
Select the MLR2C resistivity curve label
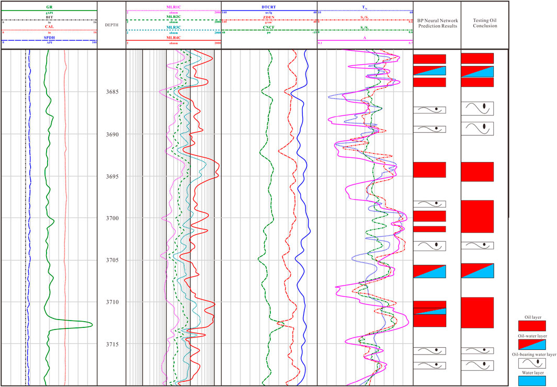[173, 17]
